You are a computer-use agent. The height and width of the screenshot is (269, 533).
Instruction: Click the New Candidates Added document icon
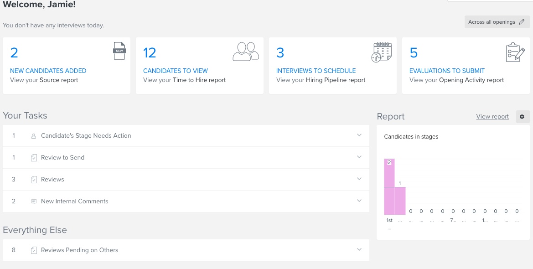[x=119, y=51]
